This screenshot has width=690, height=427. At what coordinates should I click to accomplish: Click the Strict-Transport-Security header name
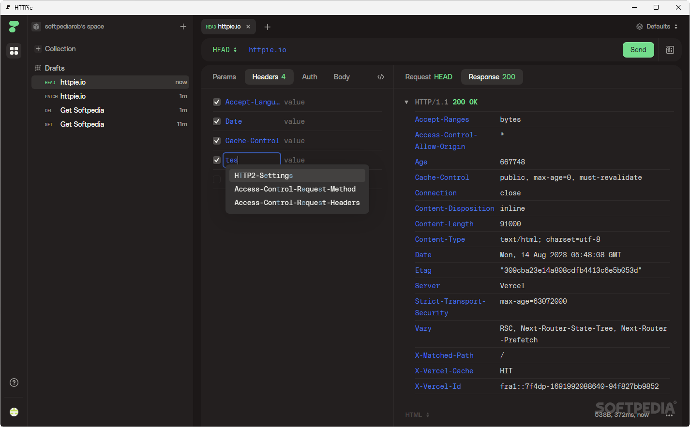point(450,307)
